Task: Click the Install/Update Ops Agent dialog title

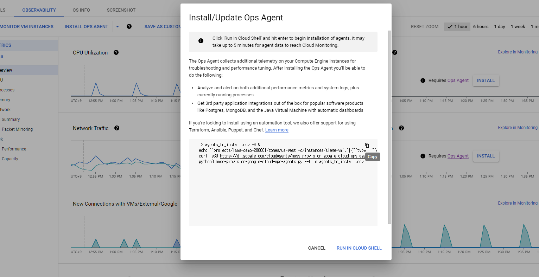Action: pos(236,18)
